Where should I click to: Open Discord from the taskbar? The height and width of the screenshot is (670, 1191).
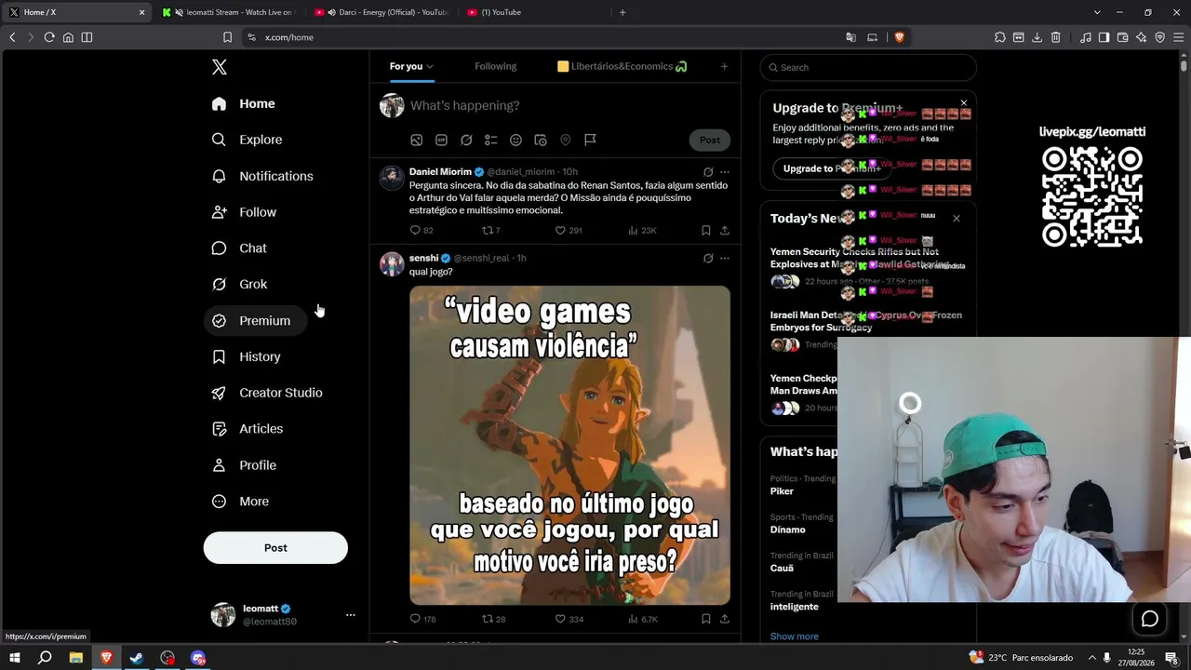(x=198, y=658)
